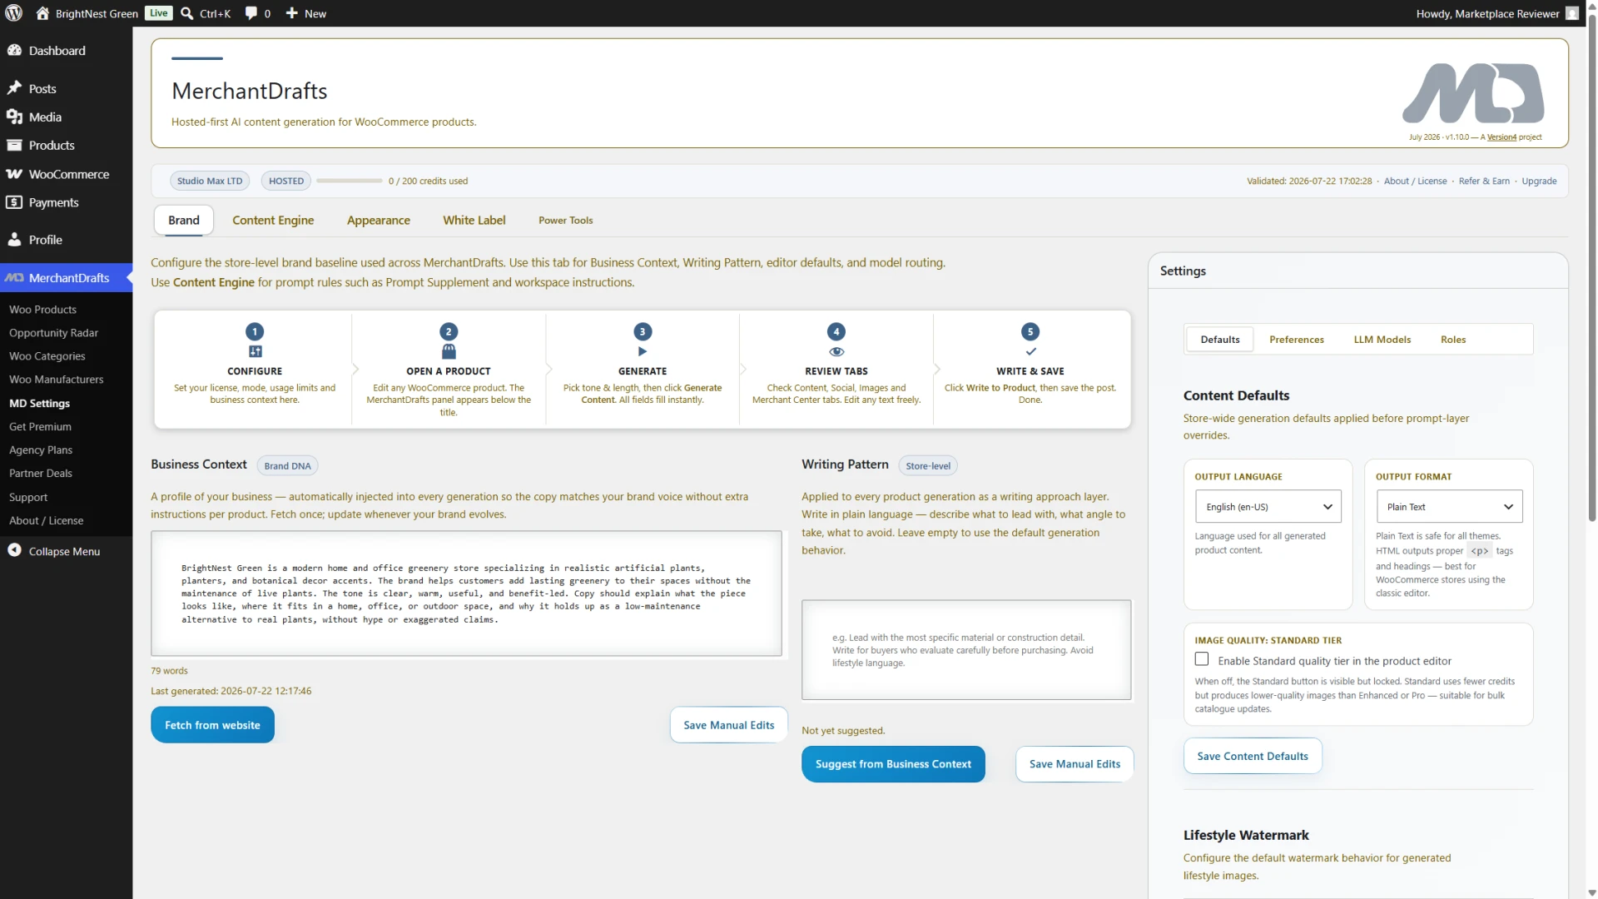1598x899 pixels.
Task: Click the Generate play icon
Action: 643,351
